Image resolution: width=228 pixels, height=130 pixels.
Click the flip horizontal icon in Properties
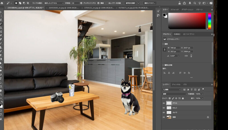(186, 56)
